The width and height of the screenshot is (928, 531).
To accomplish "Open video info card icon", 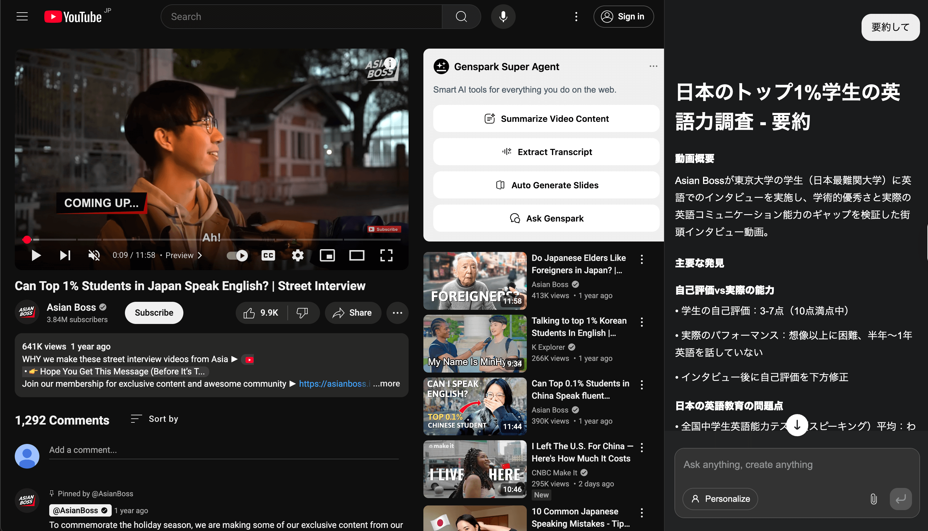I will tap(390, 63).
